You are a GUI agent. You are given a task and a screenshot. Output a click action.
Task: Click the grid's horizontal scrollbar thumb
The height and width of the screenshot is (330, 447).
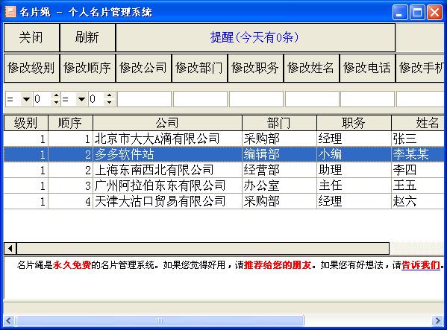[x=203, y=248]
